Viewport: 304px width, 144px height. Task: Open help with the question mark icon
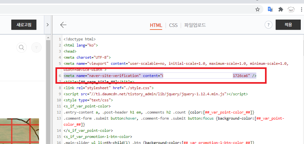(x=269, y=25)
